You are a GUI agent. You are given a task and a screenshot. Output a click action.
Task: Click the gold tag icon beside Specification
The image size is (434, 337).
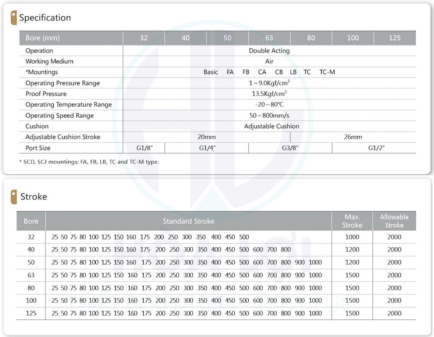point(13,18)
